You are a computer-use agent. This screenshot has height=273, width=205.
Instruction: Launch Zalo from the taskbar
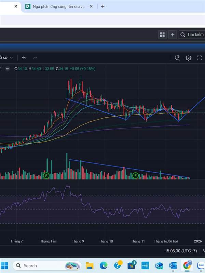(201, 265)
